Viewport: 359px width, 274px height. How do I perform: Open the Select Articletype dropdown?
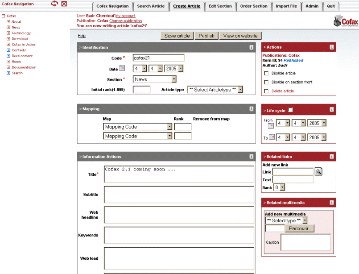215,90
